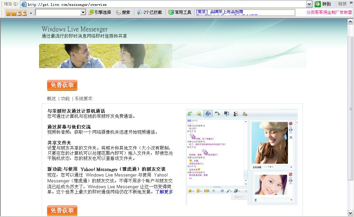Click the stop icon beside lower photo
354x217 pixels.
[290, 174]
